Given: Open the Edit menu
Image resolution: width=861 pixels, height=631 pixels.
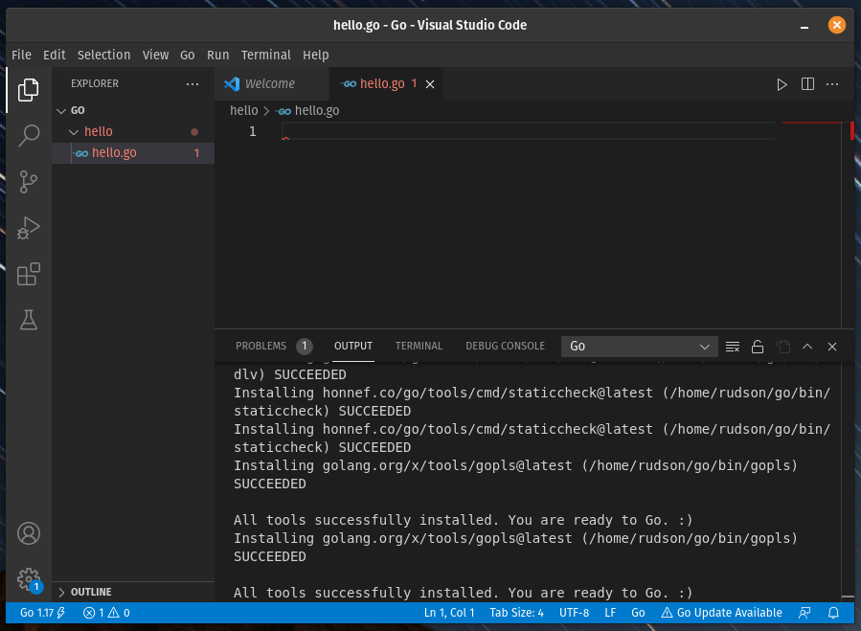Looking at the screenshot, I should pyautogui.click(x=55, y=55).
